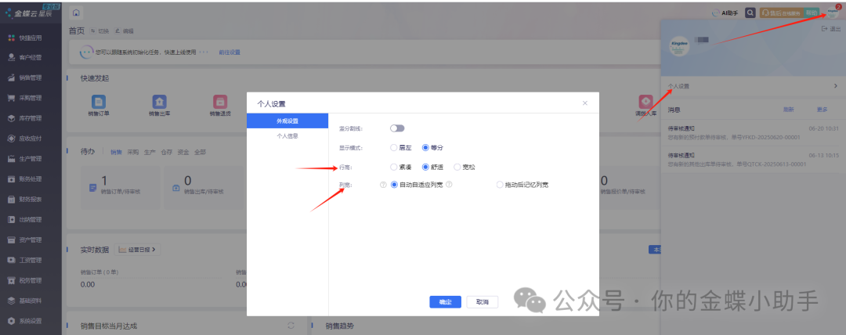
Task: Choose 拖动后记忆列宽 column width option
Action: point(500,185)
